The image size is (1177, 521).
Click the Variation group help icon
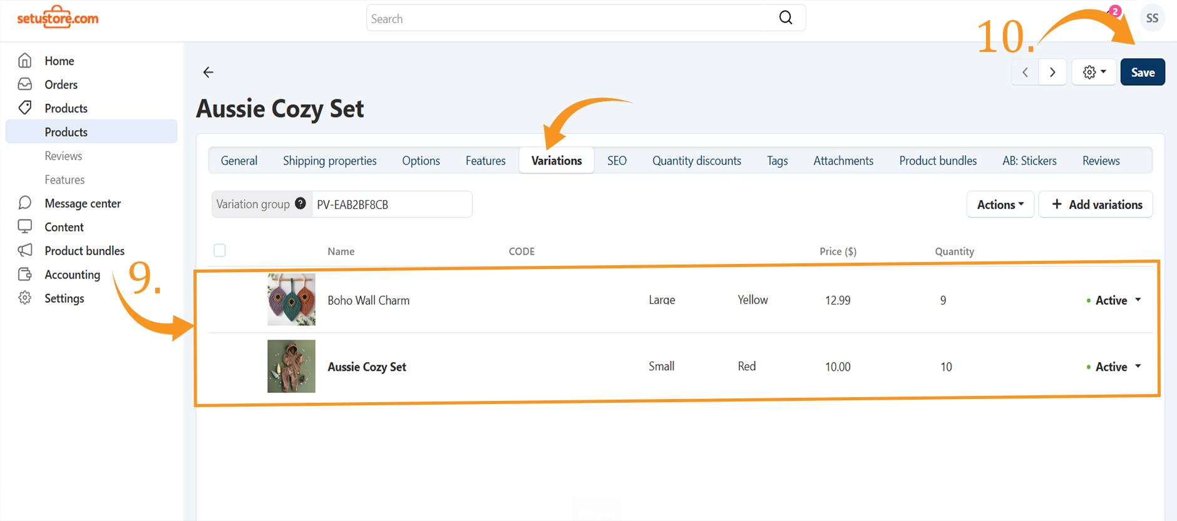(301, 203)
